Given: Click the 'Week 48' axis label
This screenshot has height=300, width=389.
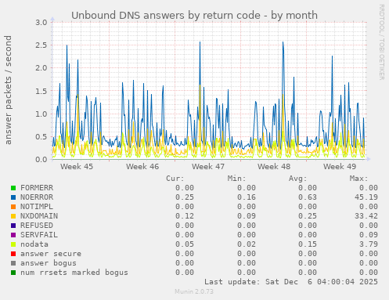Looking at the screenshot, I should coord(274,167).
